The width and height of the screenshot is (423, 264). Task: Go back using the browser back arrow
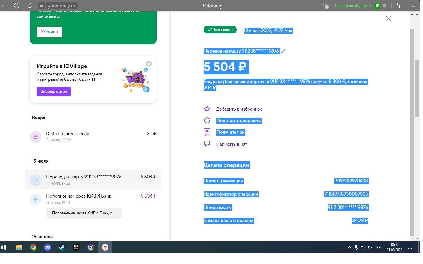point(4,6)
